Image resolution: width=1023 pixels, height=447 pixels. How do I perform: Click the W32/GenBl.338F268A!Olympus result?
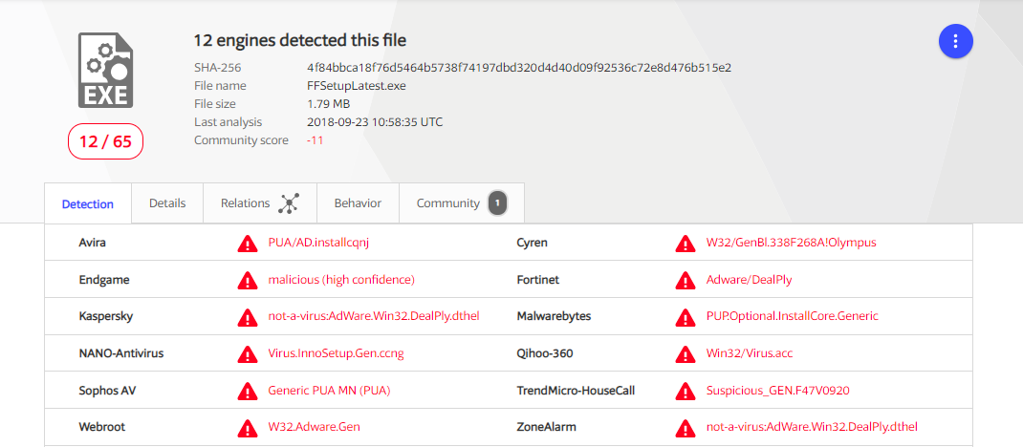click(x=792, y=243)
